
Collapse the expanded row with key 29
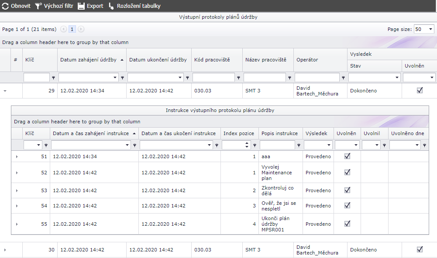pos(5,91)
